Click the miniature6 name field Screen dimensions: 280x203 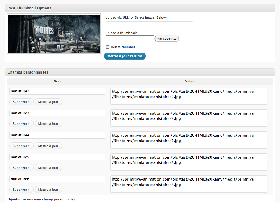(57, 179)
